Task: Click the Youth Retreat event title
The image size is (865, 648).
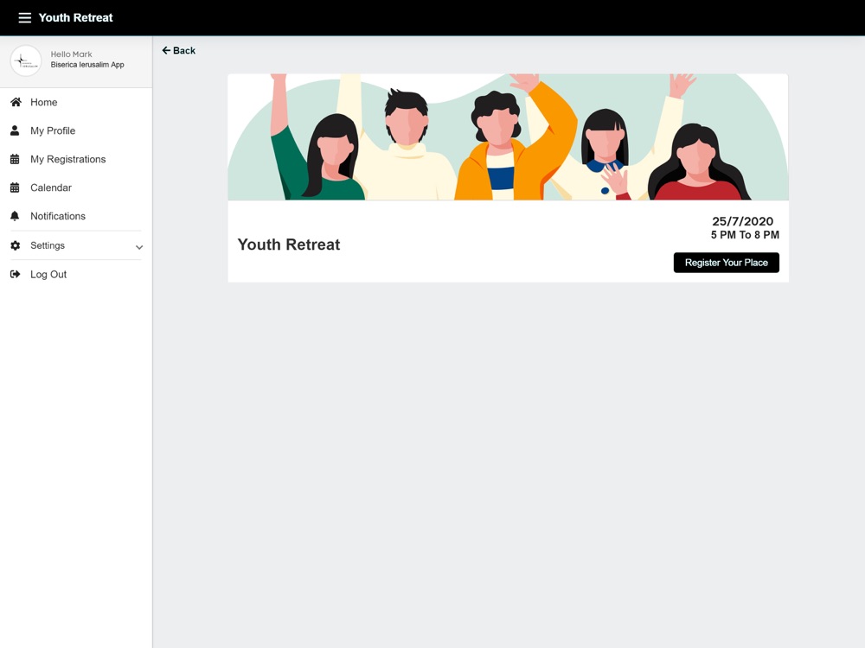Action: point(289,245)
